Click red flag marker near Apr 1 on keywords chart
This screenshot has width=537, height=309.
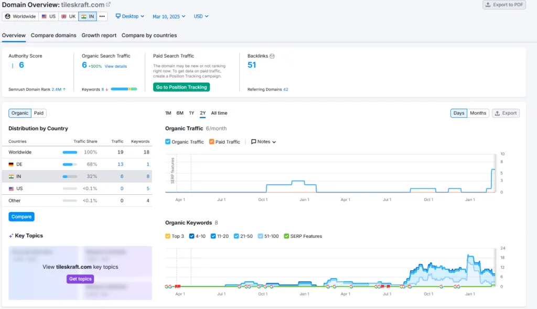(178, 286)
